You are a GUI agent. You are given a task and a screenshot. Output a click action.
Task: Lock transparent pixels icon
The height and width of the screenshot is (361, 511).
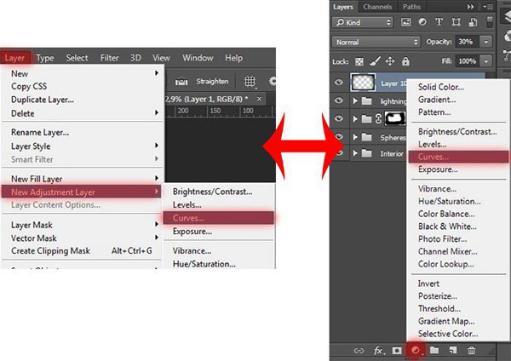pos(359,61)
